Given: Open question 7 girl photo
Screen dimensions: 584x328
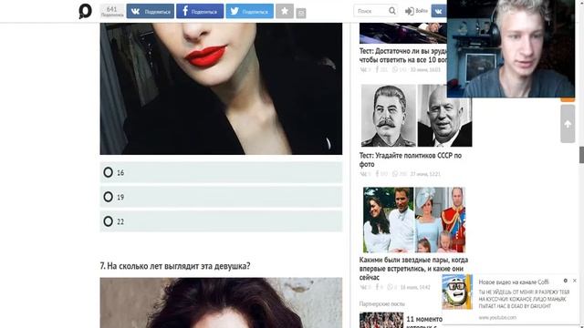Looking at the screenshot, I should [x=221, y=302].
